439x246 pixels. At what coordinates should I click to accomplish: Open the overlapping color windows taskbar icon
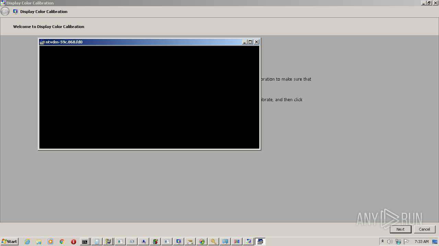[x=248, y=242]
